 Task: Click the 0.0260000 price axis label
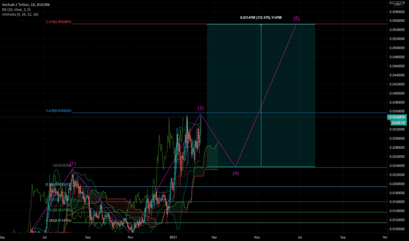[x=397, y=156]
